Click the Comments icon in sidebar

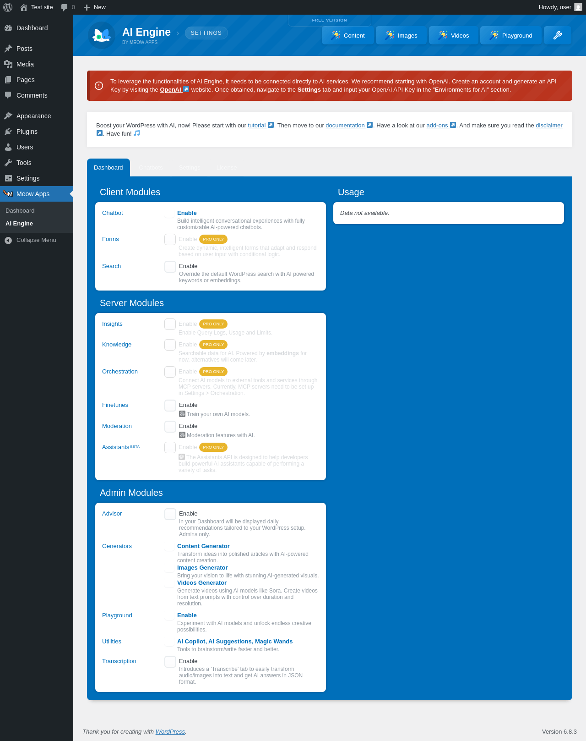8,95
